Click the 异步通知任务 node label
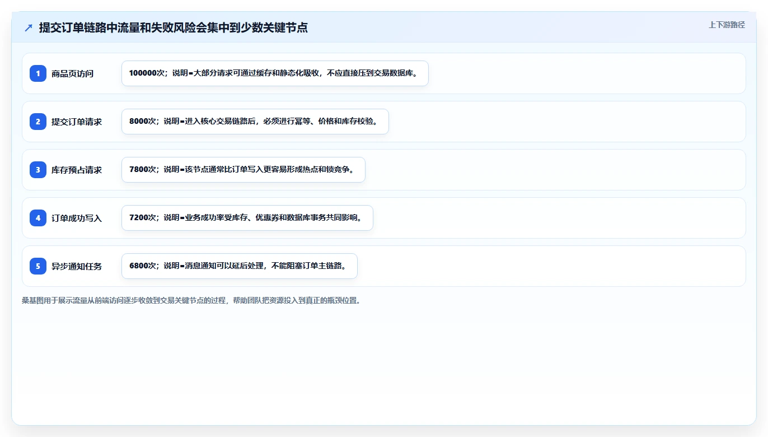This screenshot has width=768, height=437. [x=77, y=266]
